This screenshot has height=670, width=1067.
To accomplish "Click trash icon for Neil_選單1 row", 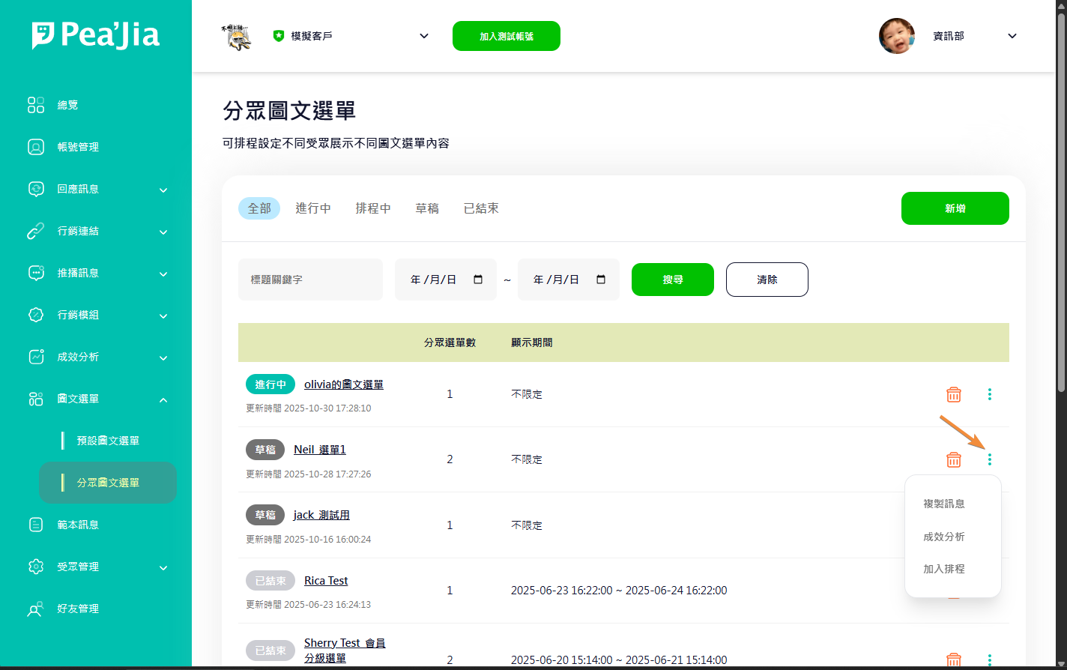I will 953,459.
